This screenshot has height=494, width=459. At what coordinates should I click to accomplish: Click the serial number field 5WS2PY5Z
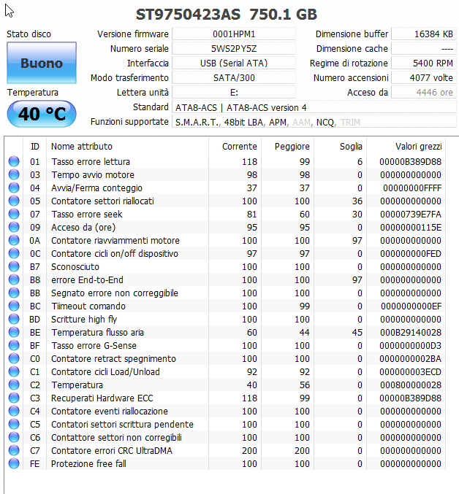point(234,48)
